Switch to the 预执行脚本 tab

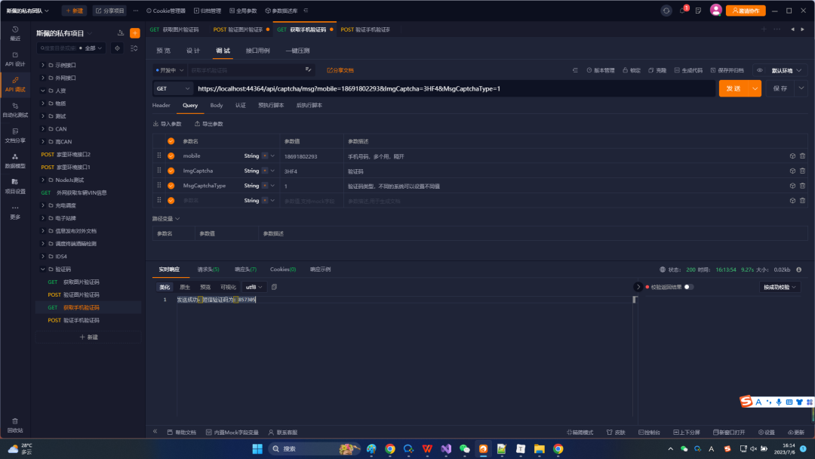pyautogui.click(x=271, y=106)
